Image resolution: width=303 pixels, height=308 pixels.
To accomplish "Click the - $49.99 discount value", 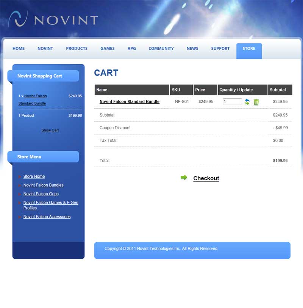I will point(280,128).
